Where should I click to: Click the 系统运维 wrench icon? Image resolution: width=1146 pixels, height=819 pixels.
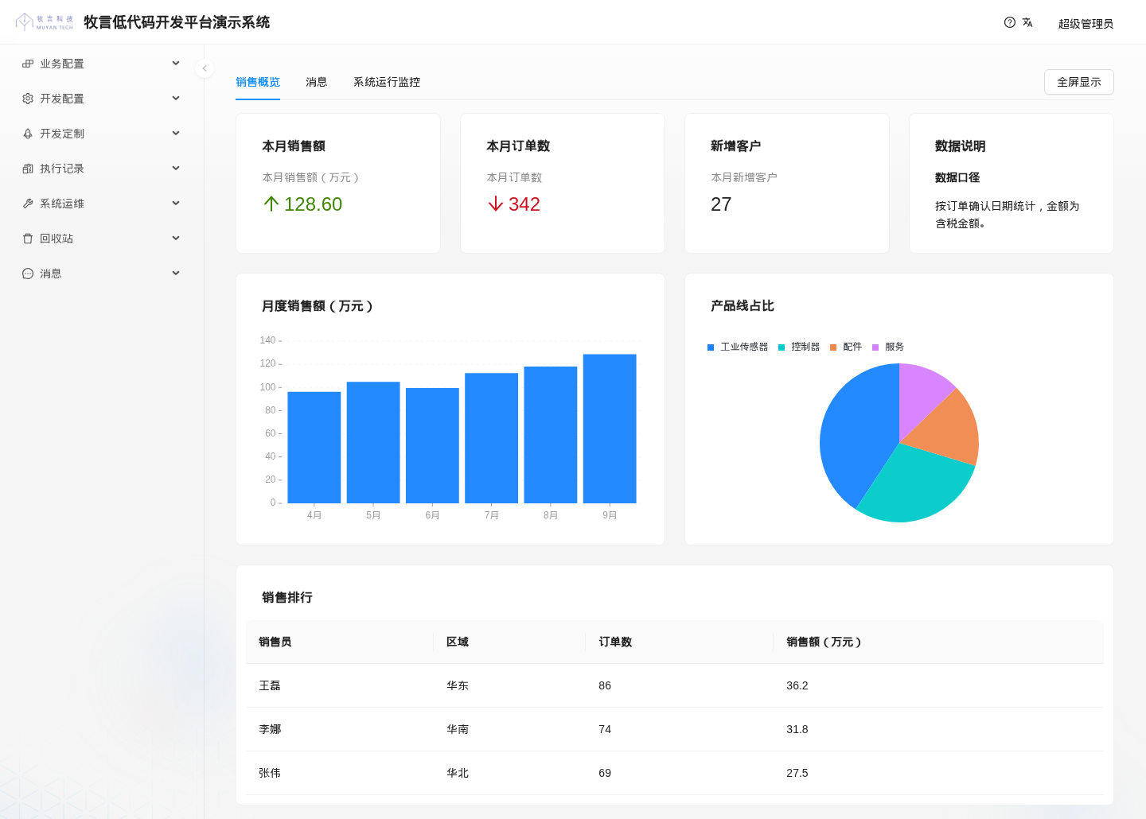pos(28,204)
